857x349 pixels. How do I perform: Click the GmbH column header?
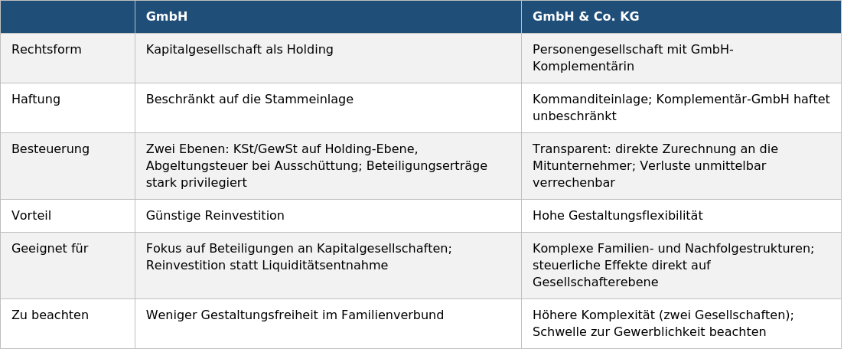[328, 16]
